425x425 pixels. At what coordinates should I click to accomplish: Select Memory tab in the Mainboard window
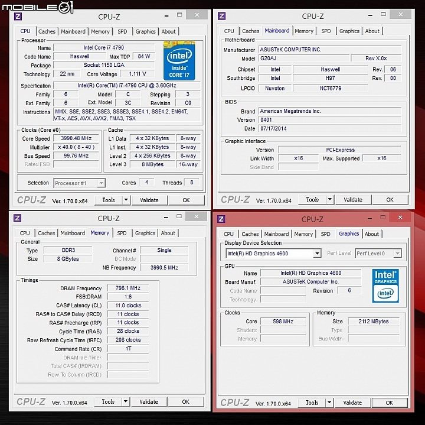304,31
